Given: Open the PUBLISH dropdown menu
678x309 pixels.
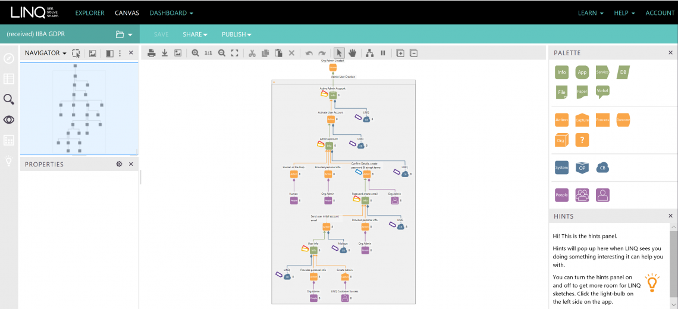Looking at the screenshot, I should point(237,34).
